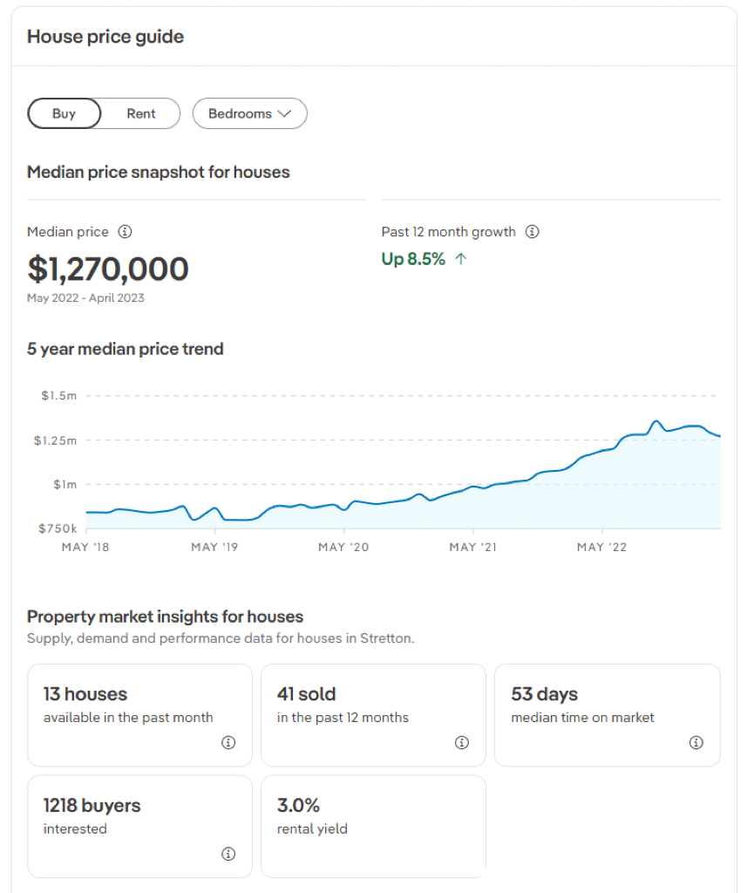
Task: Click the $1.5m axis label
Action: 58,395
